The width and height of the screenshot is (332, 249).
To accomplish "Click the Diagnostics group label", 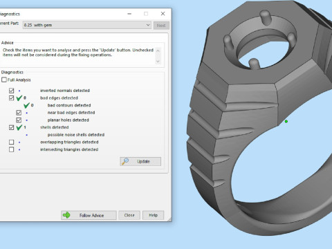I will coord(12,72).
